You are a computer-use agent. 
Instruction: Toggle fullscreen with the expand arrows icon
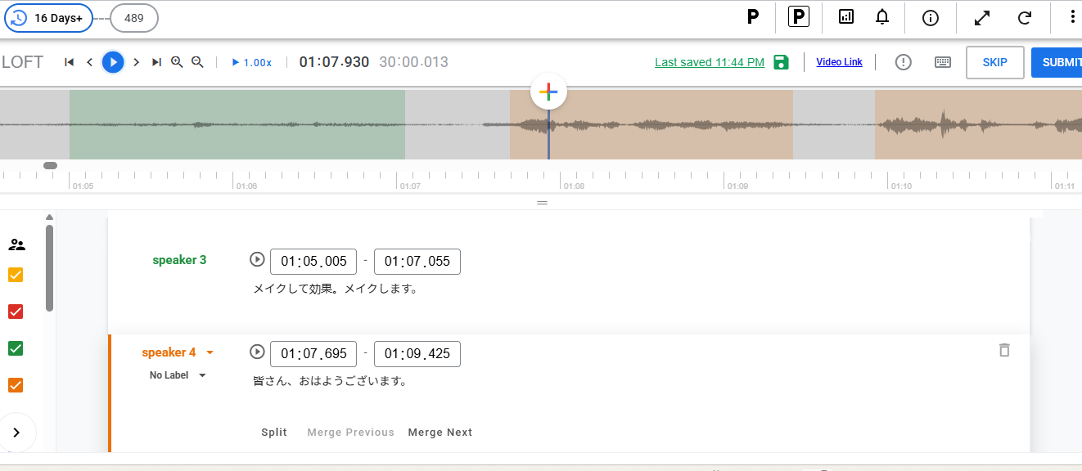click(982, 17)
